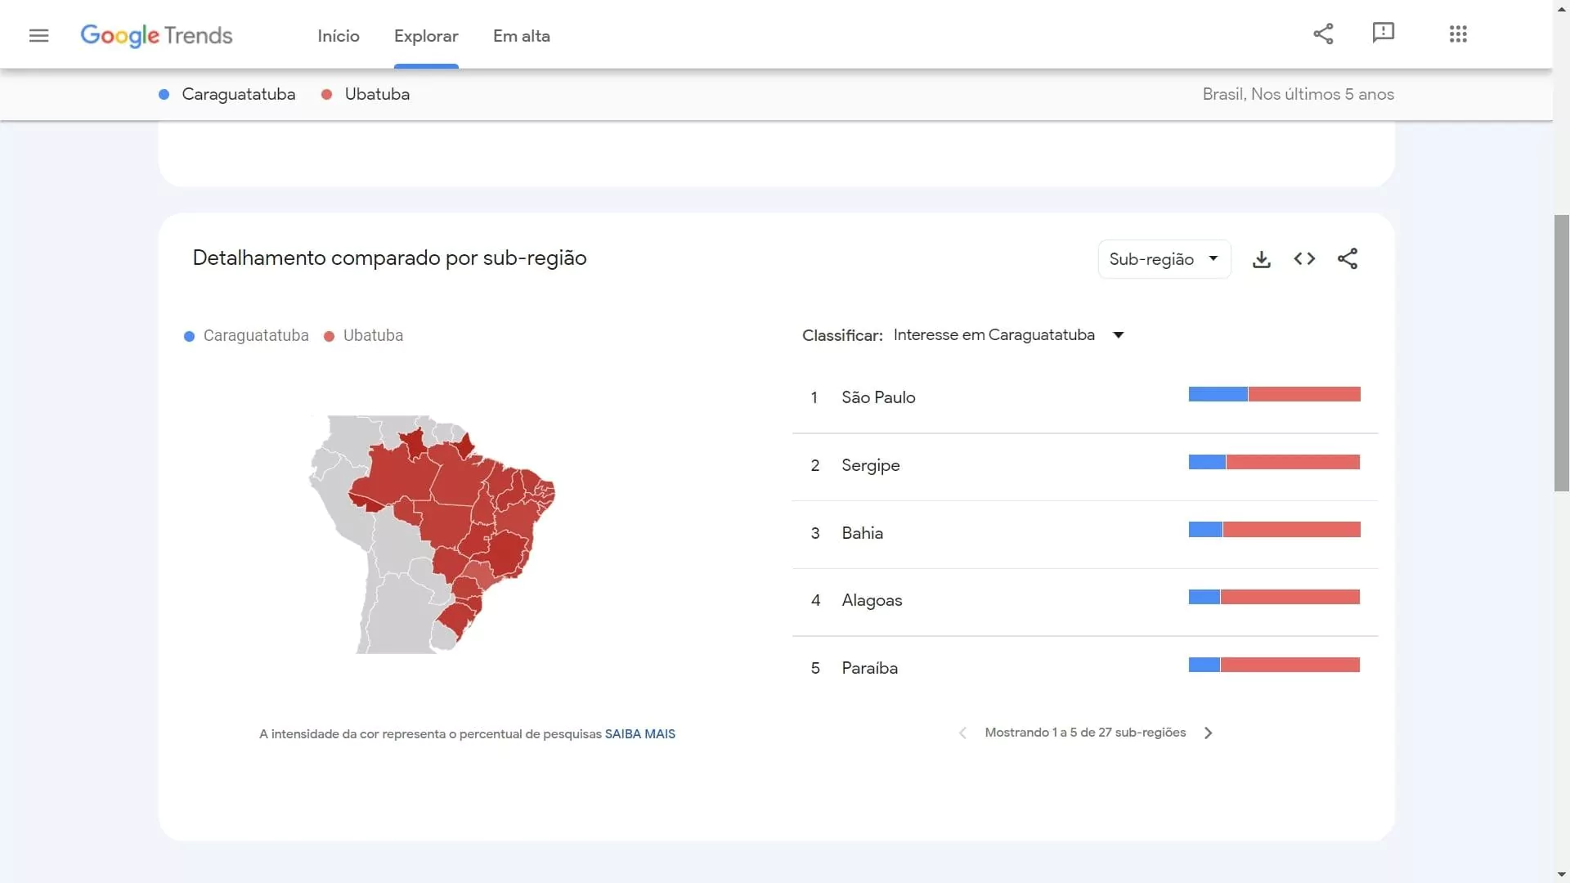This screenshot has height=883, width=1570.
Task: Go to next page of sub-regions
Action: tap(1209, 733)
